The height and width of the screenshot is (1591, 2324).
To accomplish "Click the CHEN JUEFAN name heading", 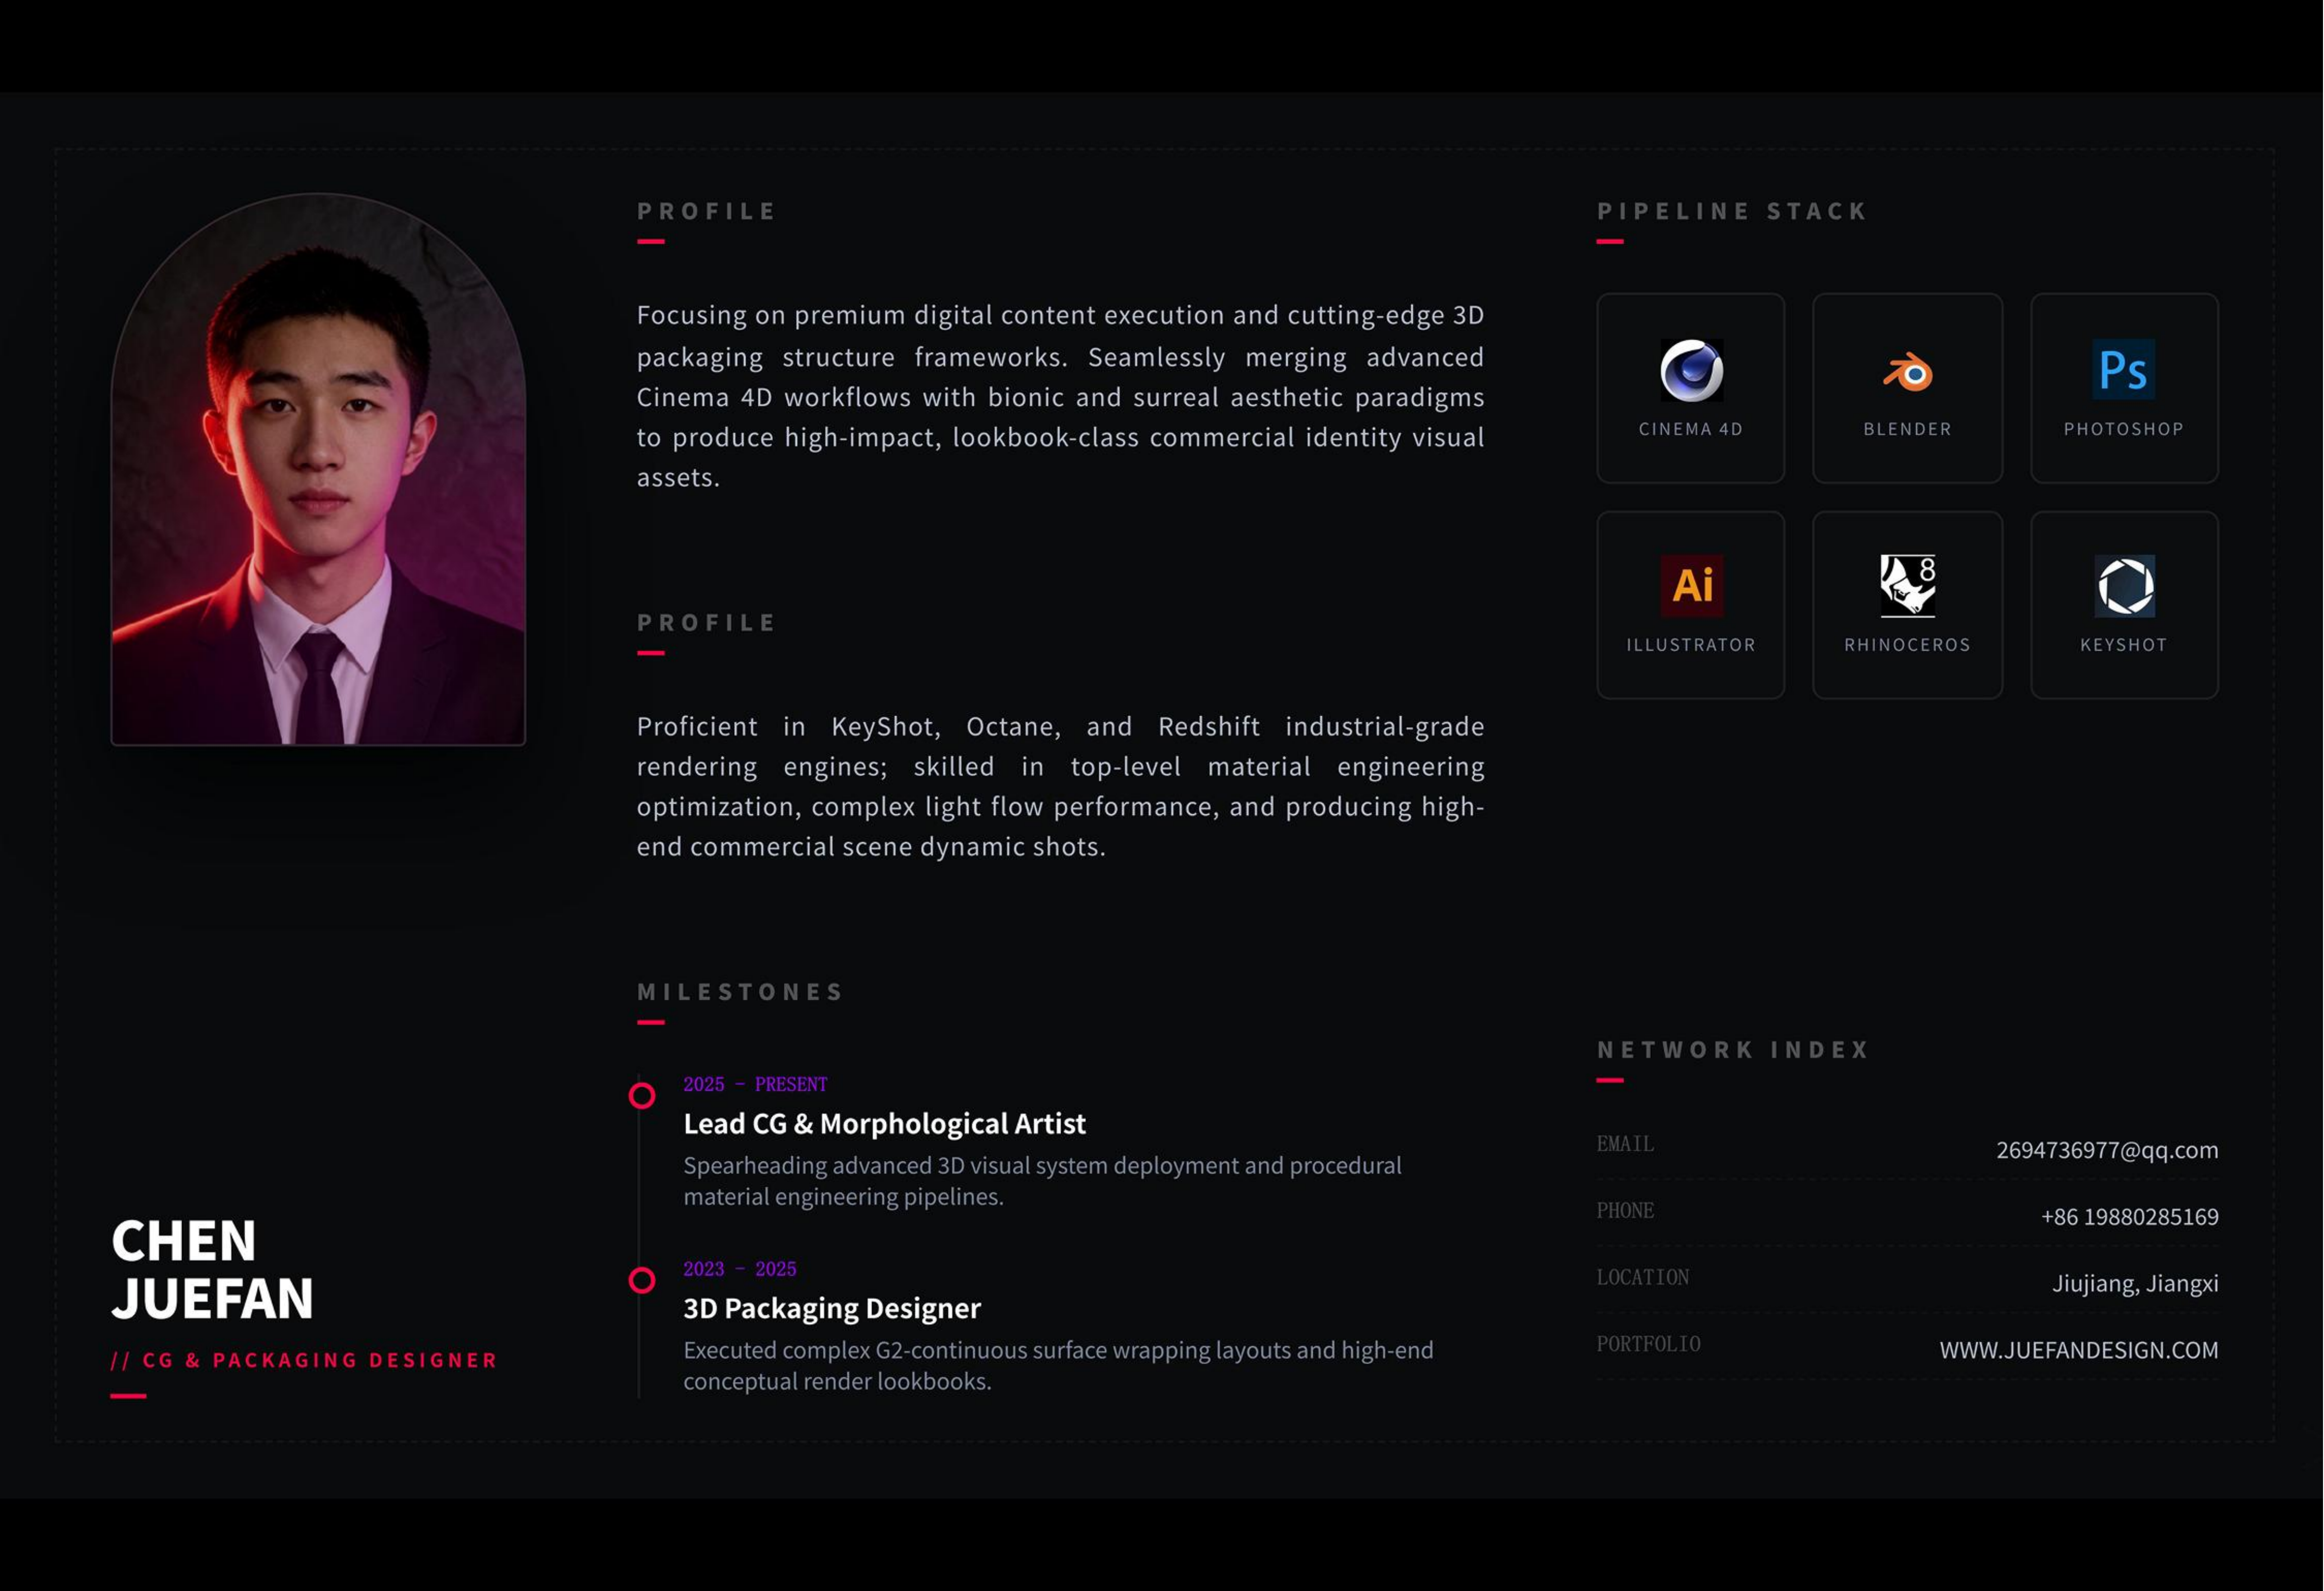I will coord(212,1269).
